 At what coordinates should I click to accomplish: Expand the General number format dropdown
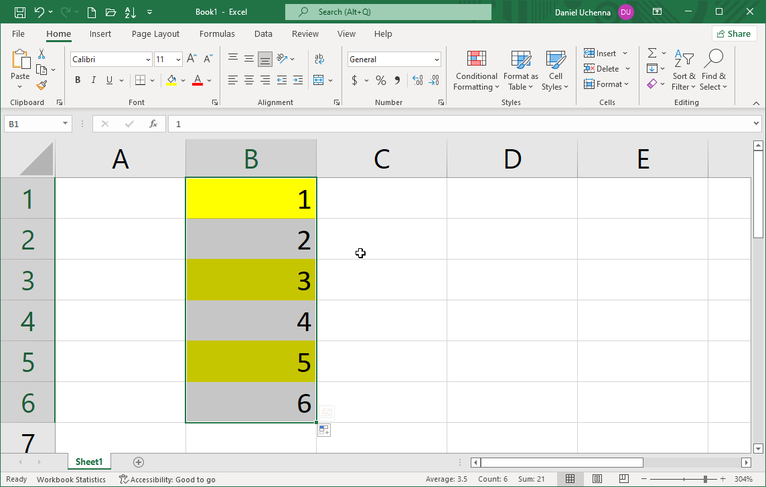[x=437, y=60]
